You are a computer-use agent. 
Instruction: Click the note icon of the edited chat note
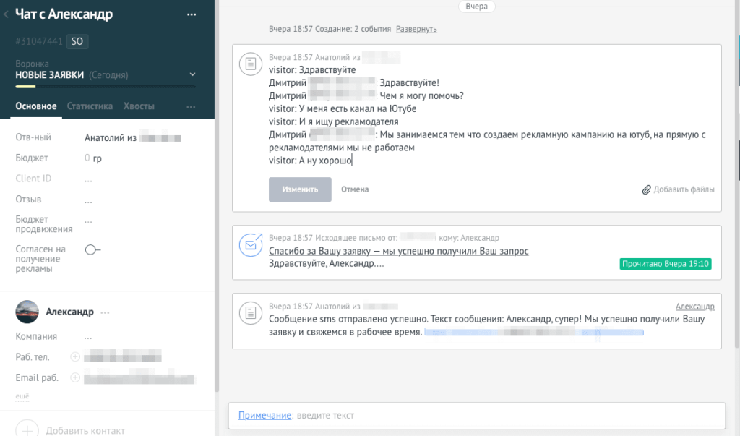[251, 64]
